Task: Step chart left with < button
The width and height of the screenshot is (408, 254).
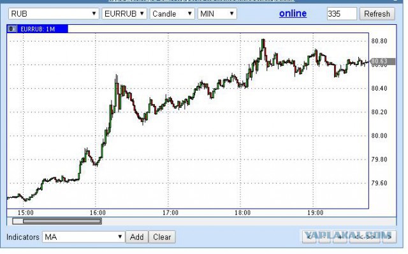Action: 309,237
